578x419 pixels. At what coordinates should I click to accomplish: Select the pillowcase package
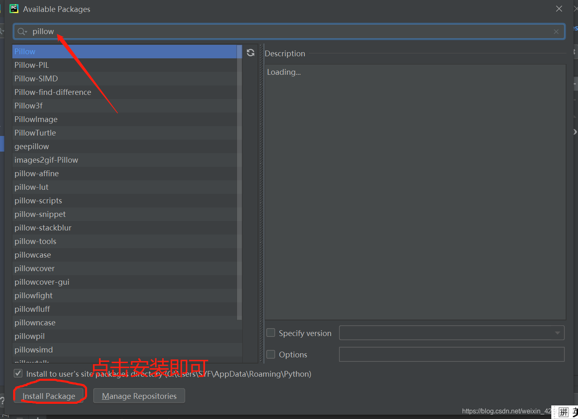(125, 255)
